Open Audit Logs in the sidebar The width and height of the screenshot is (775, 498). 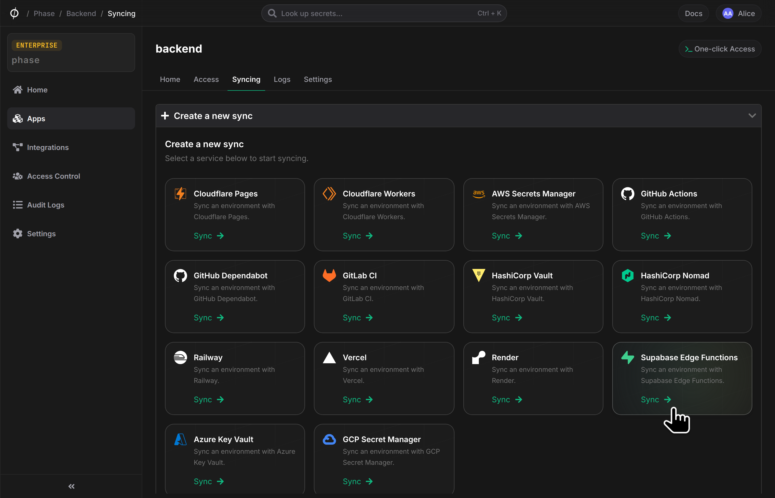pyautogui.click(x=71, y=205)
